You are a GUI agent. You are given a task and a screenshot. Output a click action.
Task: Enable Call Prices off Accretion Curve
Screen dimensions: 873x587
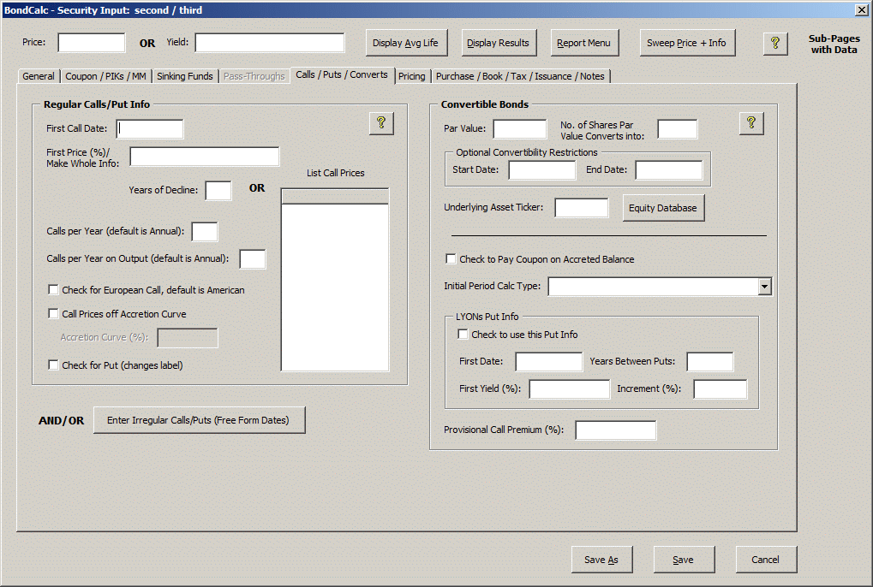[x=54, y=314]
